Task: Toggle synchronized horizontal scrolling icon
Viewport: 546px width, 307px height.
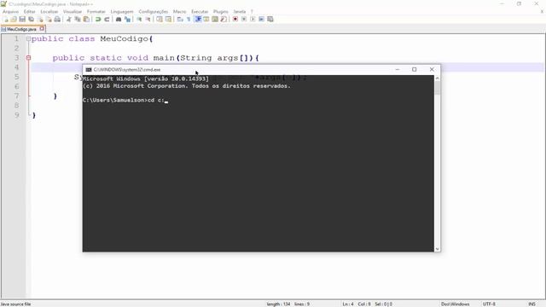Action: pyautogui.click(x=168, y=19)
